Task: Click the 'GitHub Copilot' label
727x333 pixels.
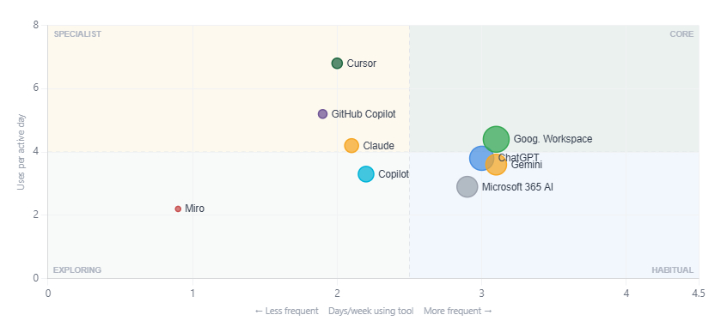Action: [363, 114]
